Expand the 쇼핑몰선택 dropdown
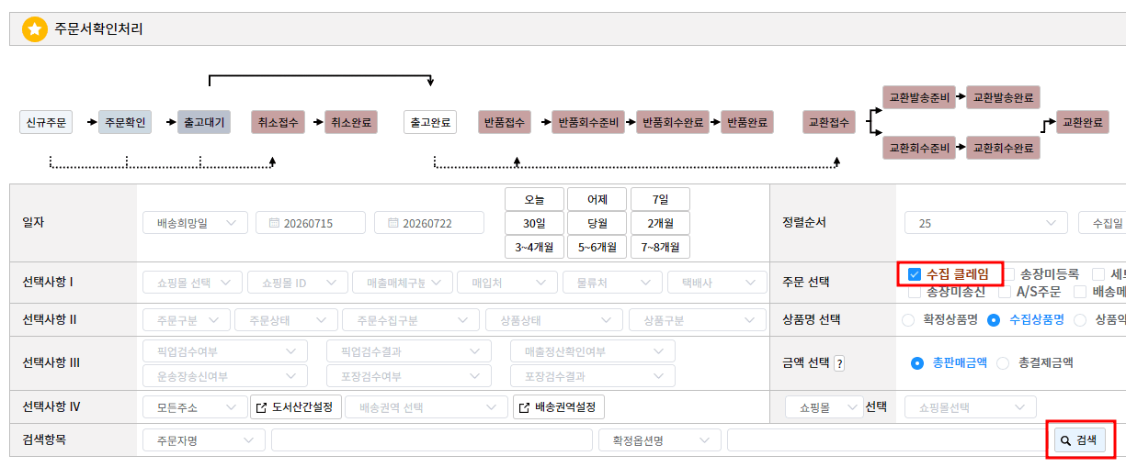The image size is (1126, 467). (x=971, y=407)
